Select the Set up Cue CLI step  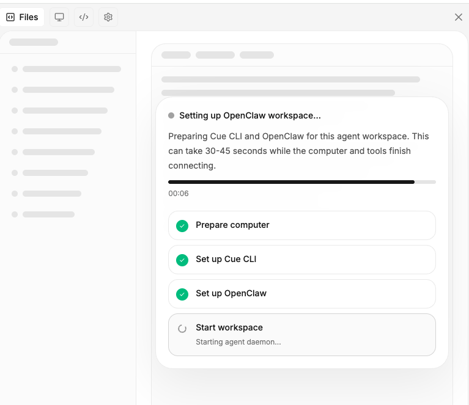302,260
